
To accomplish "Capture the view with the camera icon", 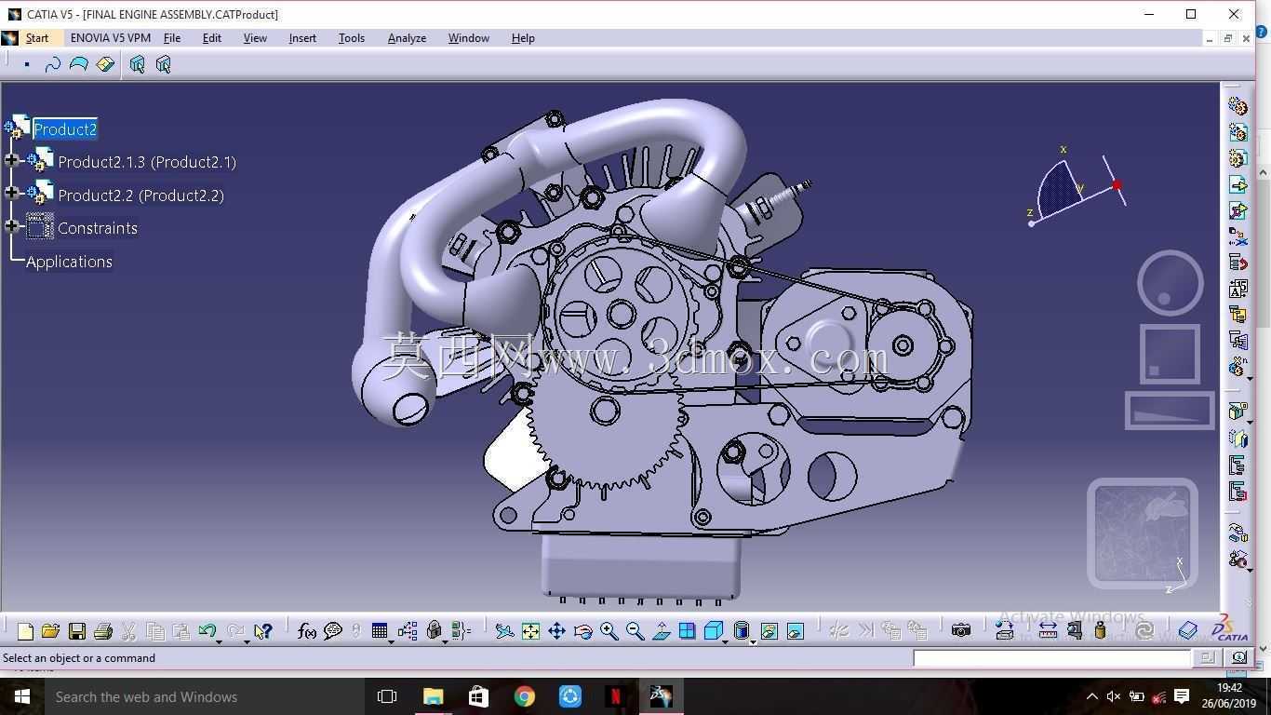I will click(961, 631).
